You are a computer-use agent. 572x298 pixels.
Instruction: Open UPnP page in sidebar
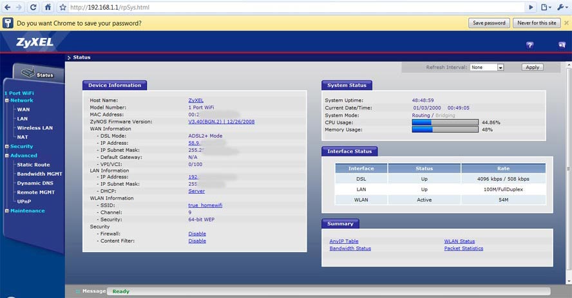[x=24, y=201]
